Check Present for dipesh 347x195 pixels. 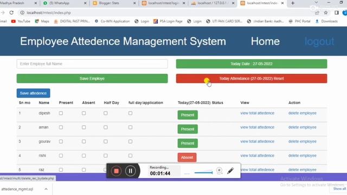coord(61,113)
